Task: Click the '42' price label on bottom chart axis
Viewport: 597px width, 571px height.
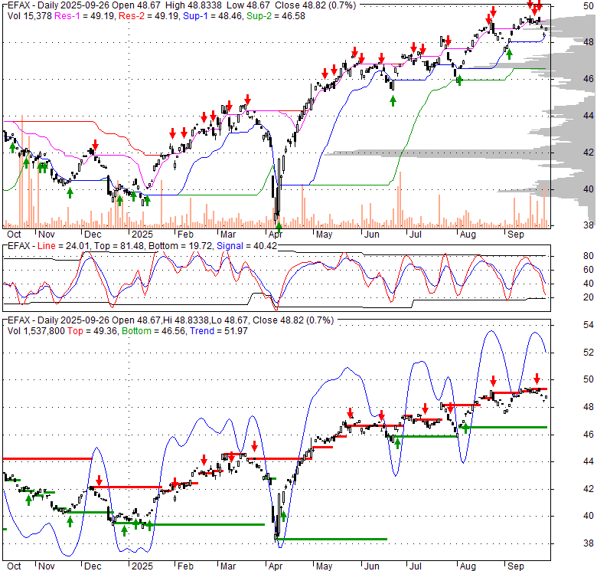Action: tap(589, 489)
